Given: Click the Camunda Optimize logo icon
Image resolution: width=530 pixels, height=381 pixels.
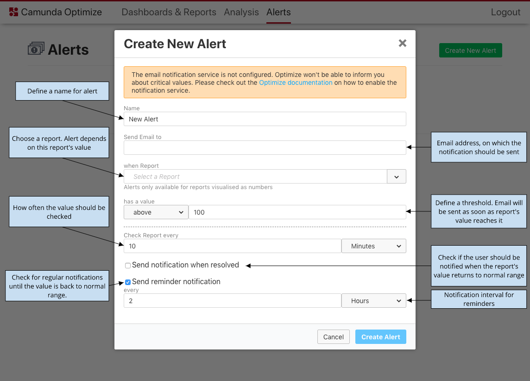Looking at the screenshot, I should pos(13,12).
